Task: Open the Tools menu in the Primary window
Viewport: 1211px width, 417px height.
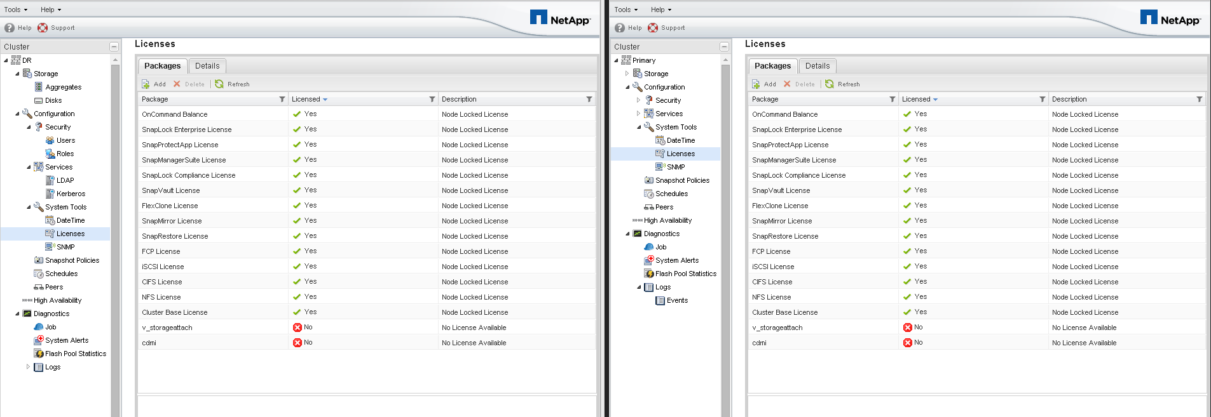Action: [x=626, y=10]
